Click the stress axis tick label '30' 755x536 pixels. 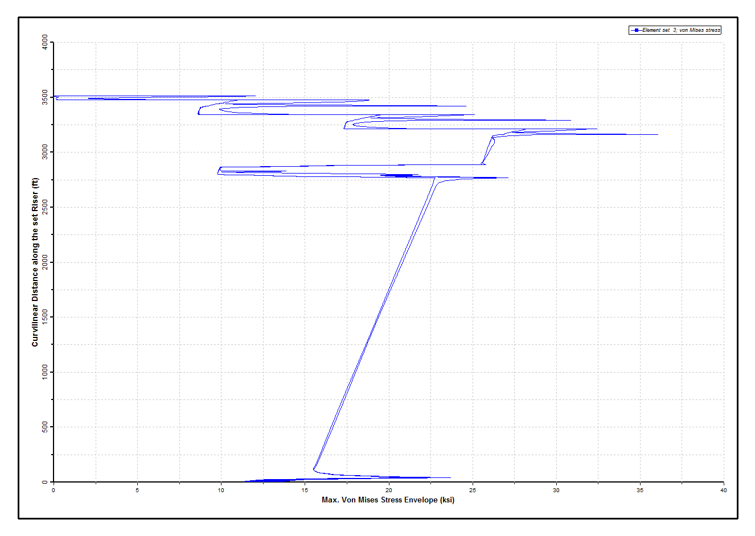(x=556, y=490)
